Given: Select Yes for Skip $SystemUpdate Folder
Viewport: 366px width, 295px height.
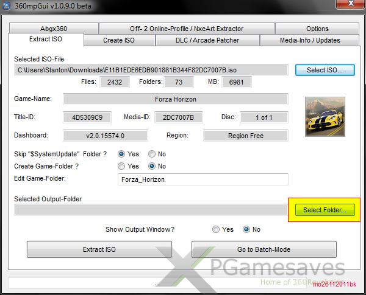Looking at the screenshot, I should tap(122, 154).
